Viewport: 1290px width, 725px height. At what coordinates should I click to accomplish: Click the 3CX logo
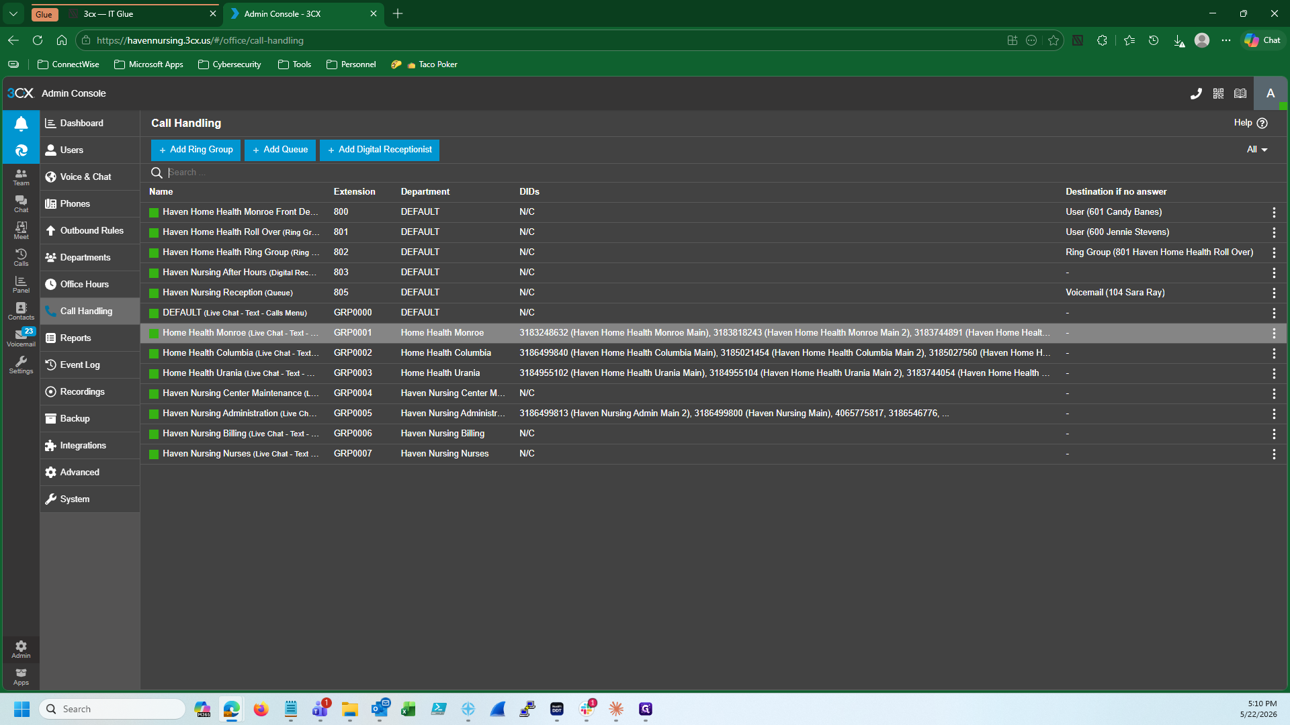pyautogui.click(x=20, y=93)
